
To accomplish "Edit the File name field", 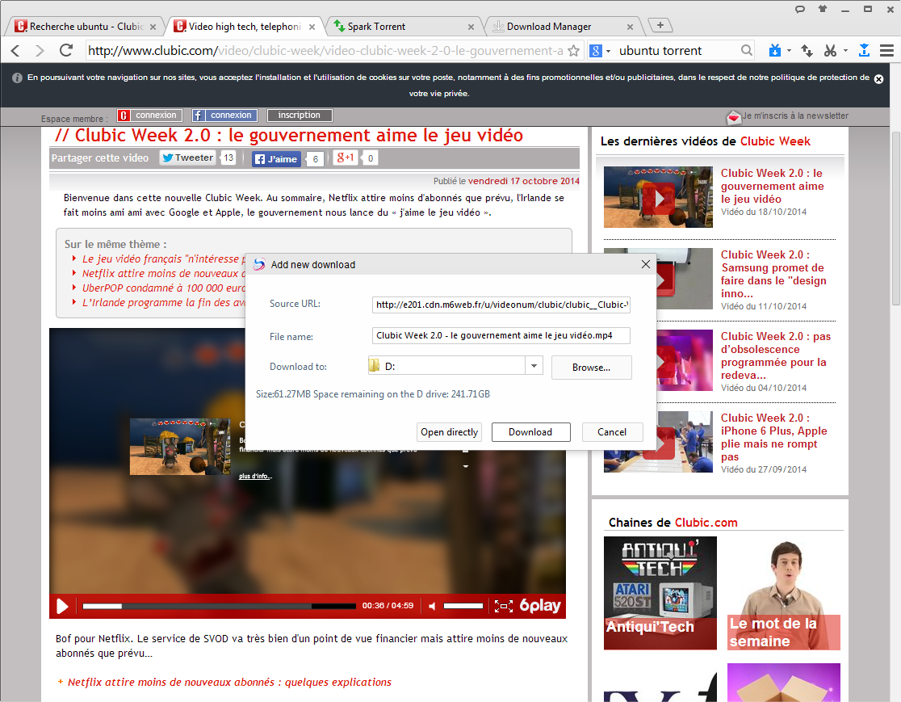I will [501, 335].
